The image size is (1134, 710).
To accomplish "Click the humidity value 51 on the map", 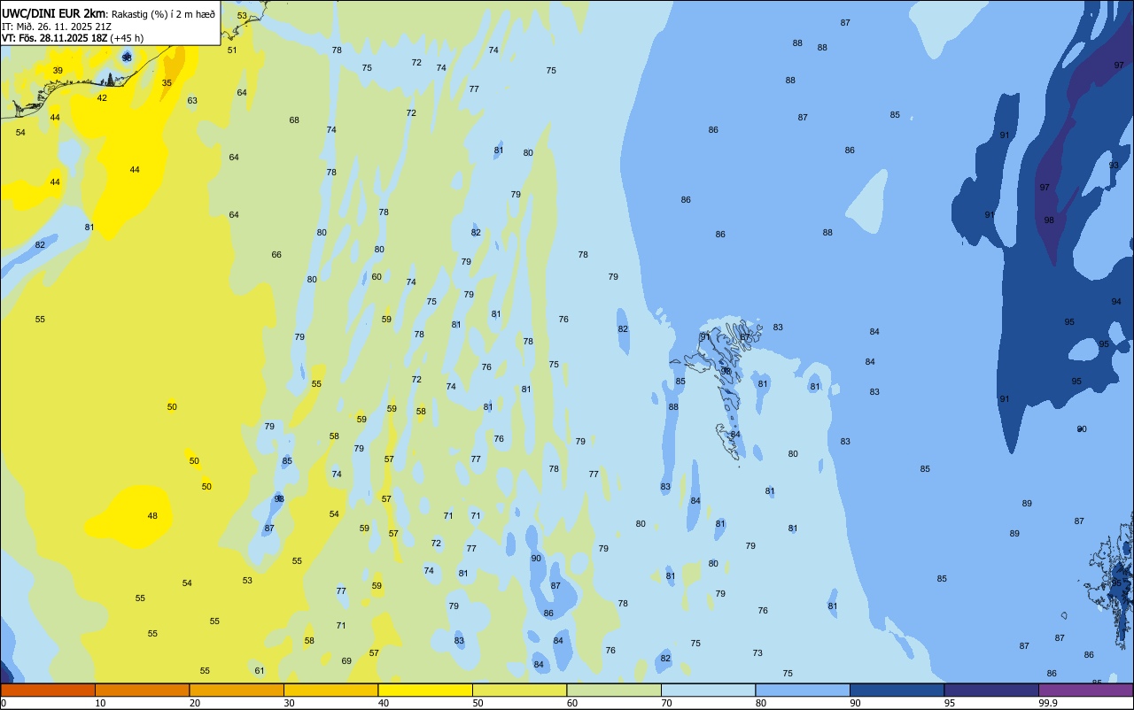I will [232, 50].
